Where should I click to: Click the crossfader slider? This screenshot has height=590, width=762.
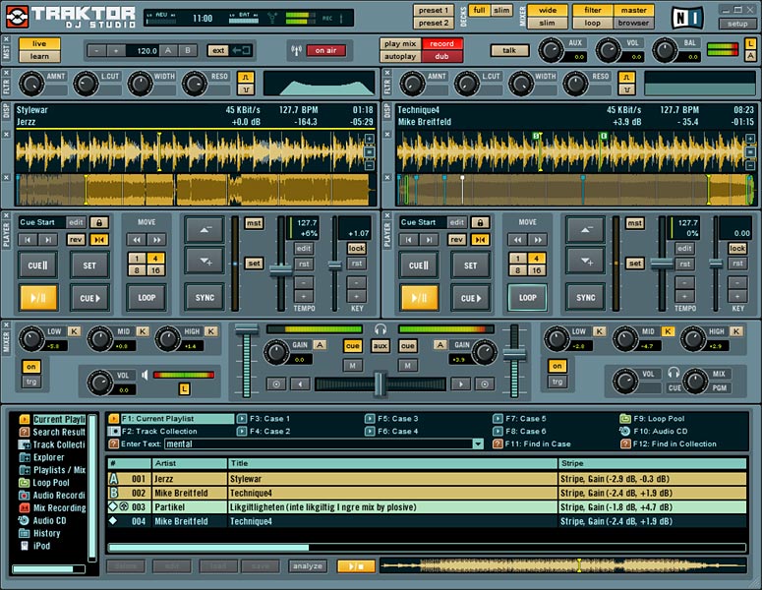[x=378, y=383]
